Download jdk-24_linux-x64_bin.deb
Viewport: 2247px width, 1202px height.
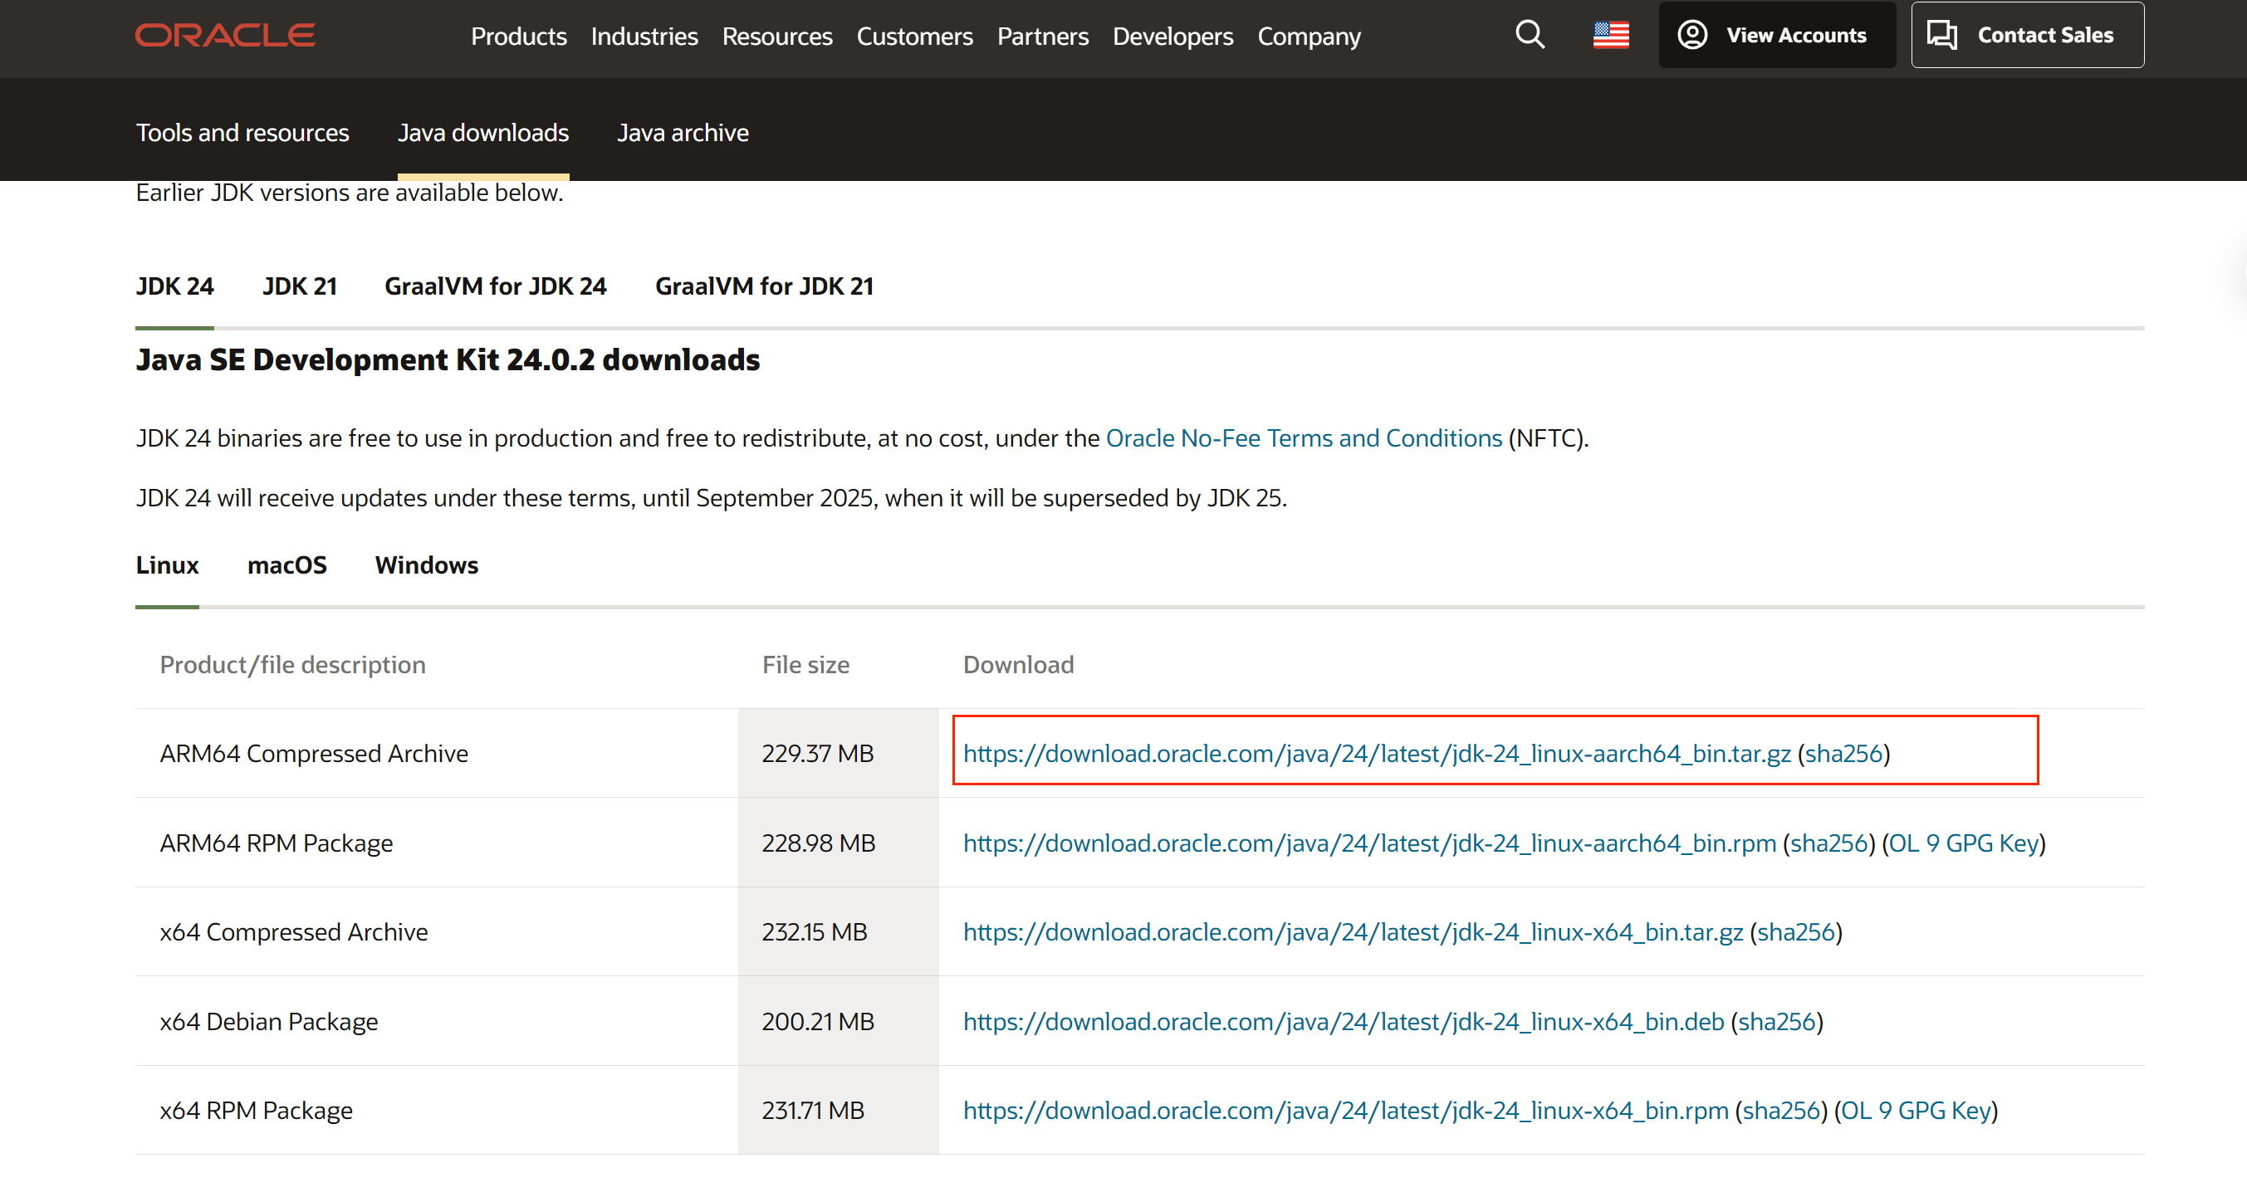tap(1344, 1021)
